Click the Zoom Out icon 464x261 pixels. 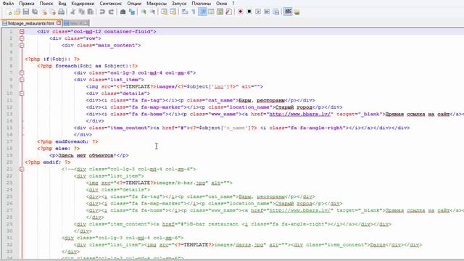click(152, 12)
